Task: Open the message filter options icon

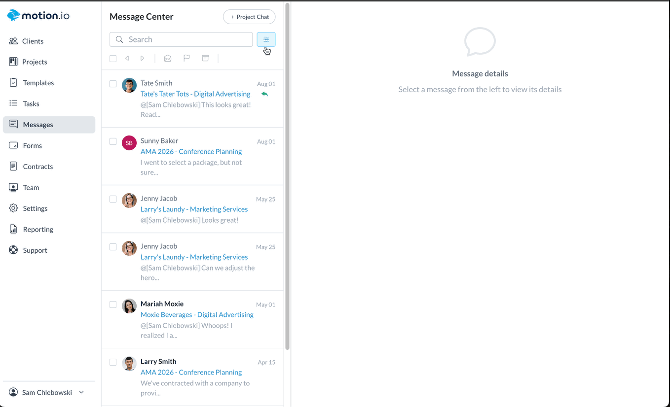Action: (x=266, y=39)
